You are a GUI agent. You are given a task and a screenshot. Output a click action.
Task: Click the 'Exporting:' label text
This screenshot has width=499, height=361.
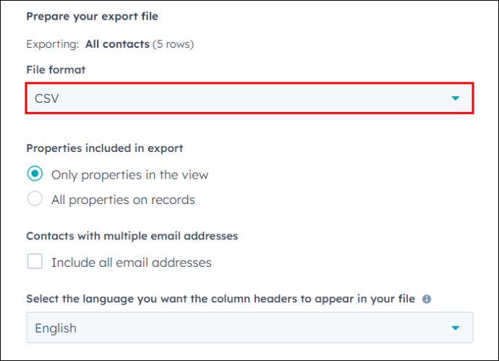53,44
